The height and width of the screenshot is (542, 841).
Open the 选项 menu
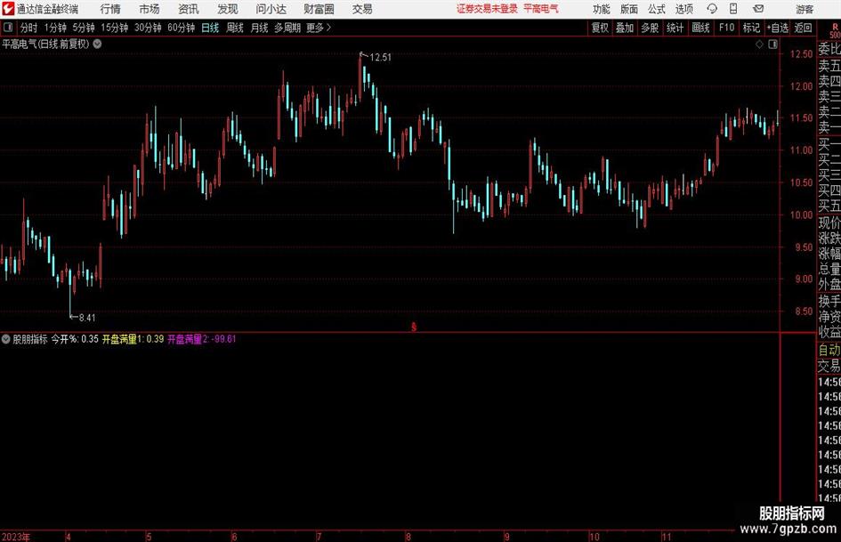pyautogui.click(x=683, y=9)
